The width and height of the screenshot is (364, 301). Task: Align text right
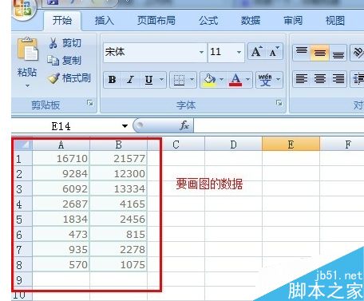coord(338,79)
